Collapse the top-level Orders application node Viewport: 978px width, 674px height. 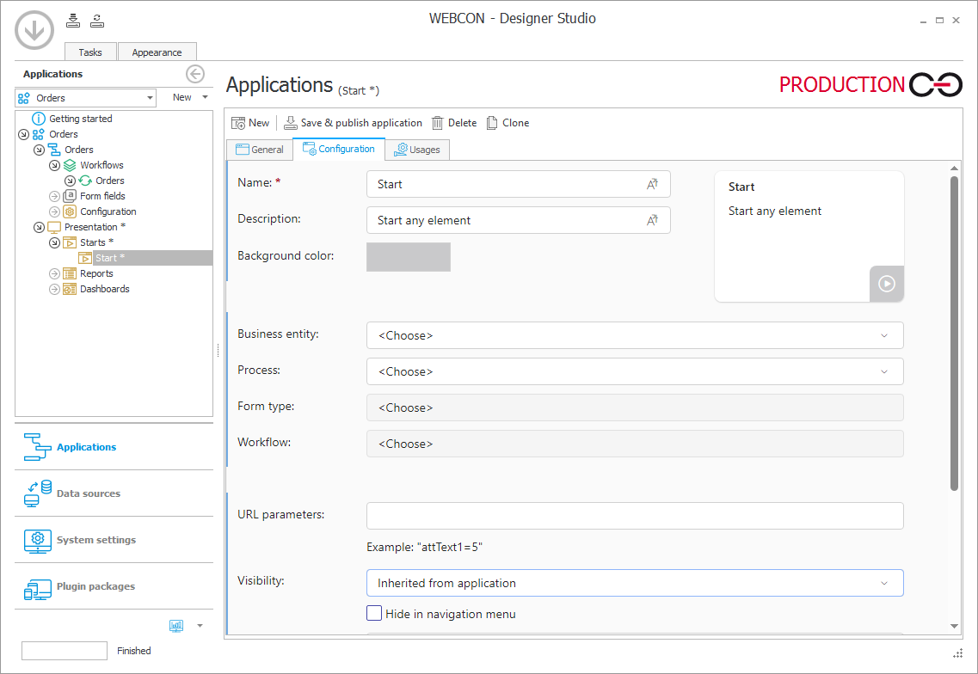24,134
